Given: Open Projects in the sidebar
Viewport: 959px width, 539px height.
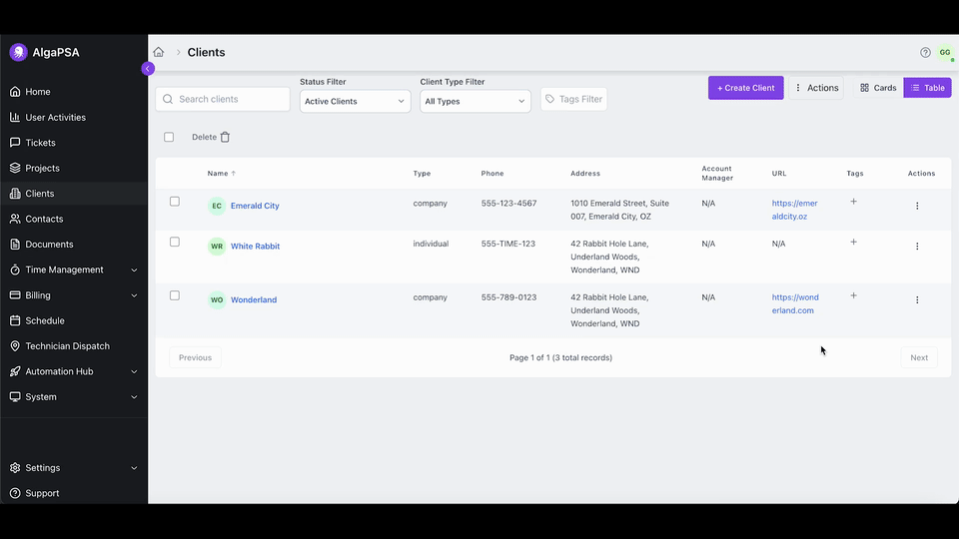Looking at the screenshot, I should [73, 168].
